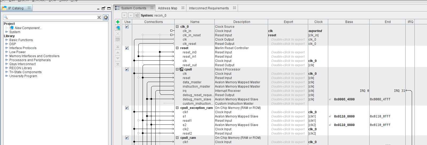This screenshot has height=145, width=427.
Task: Expand the Processors and Peripherals library
Action: pyautogui.click(x=7, y=60)
